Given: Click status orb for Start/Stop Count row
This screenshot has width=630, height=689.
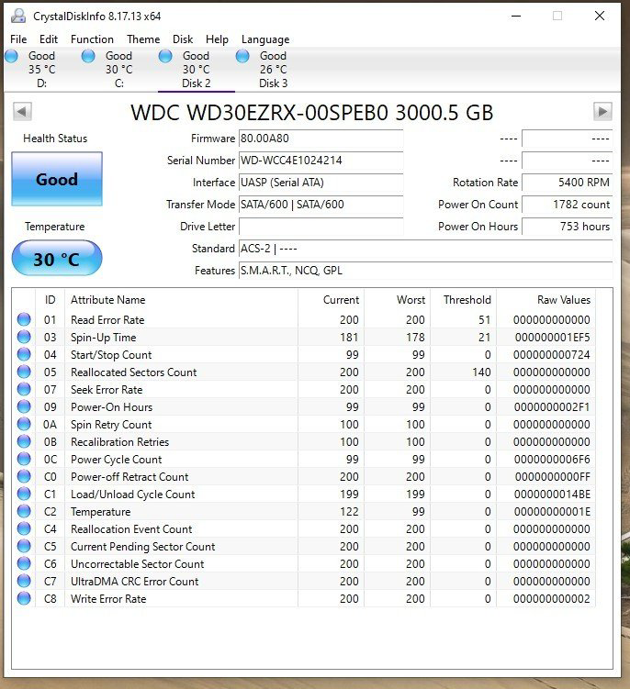Looking at the screenshot, I should (x=24, y=354).
